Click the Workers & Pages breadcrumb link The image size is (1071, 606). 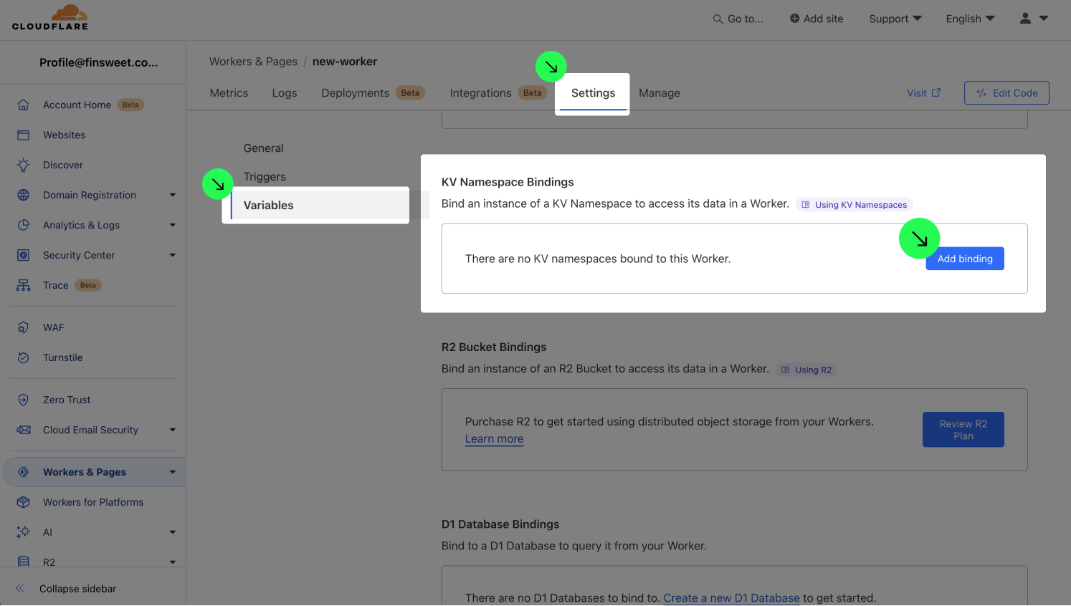(253, 62)
